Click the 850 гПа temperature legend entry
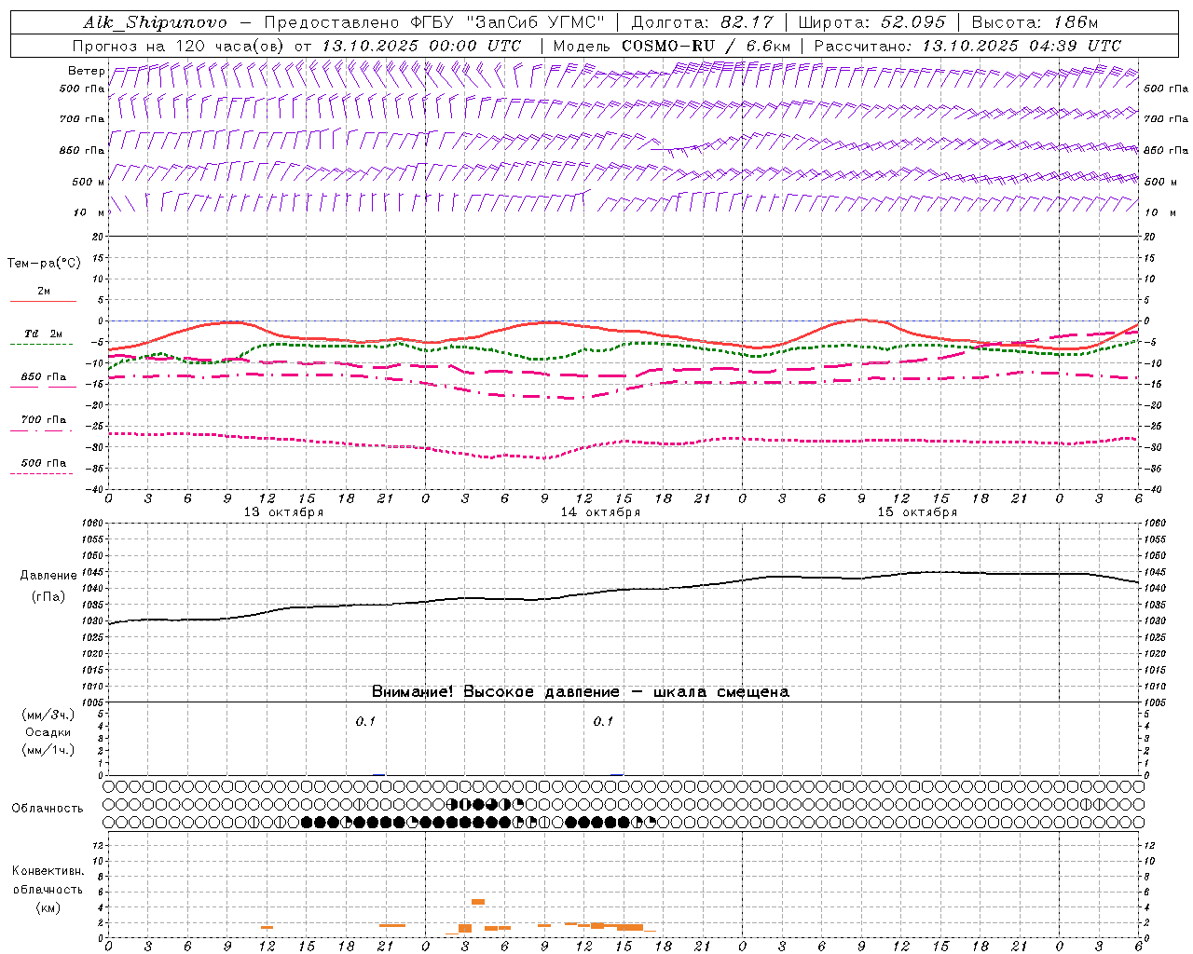1193x954 pixels. [43, 377]
